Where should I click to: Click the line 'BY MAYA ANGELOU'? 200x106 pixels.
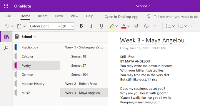click(135, 61)
